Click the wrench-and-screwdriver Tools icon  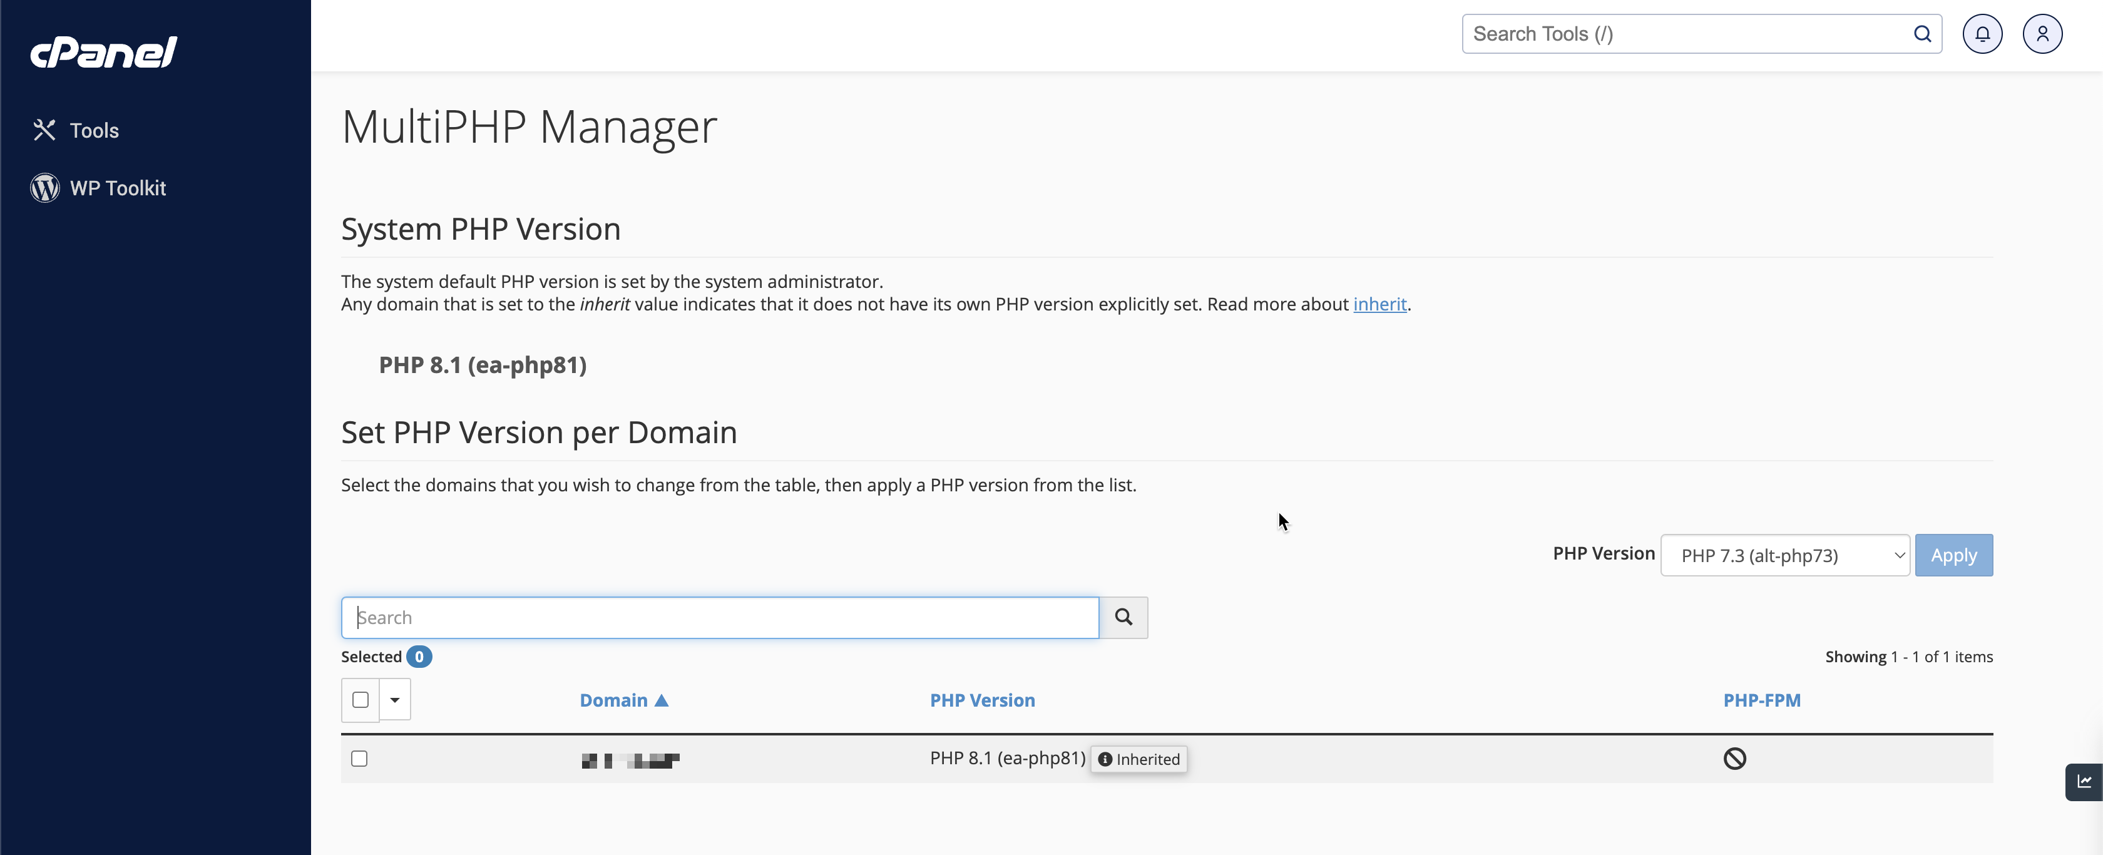(x=44, y=130)
